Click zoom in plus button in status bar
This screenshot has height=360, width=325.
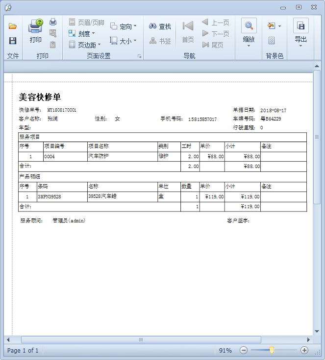coord(304,350)
